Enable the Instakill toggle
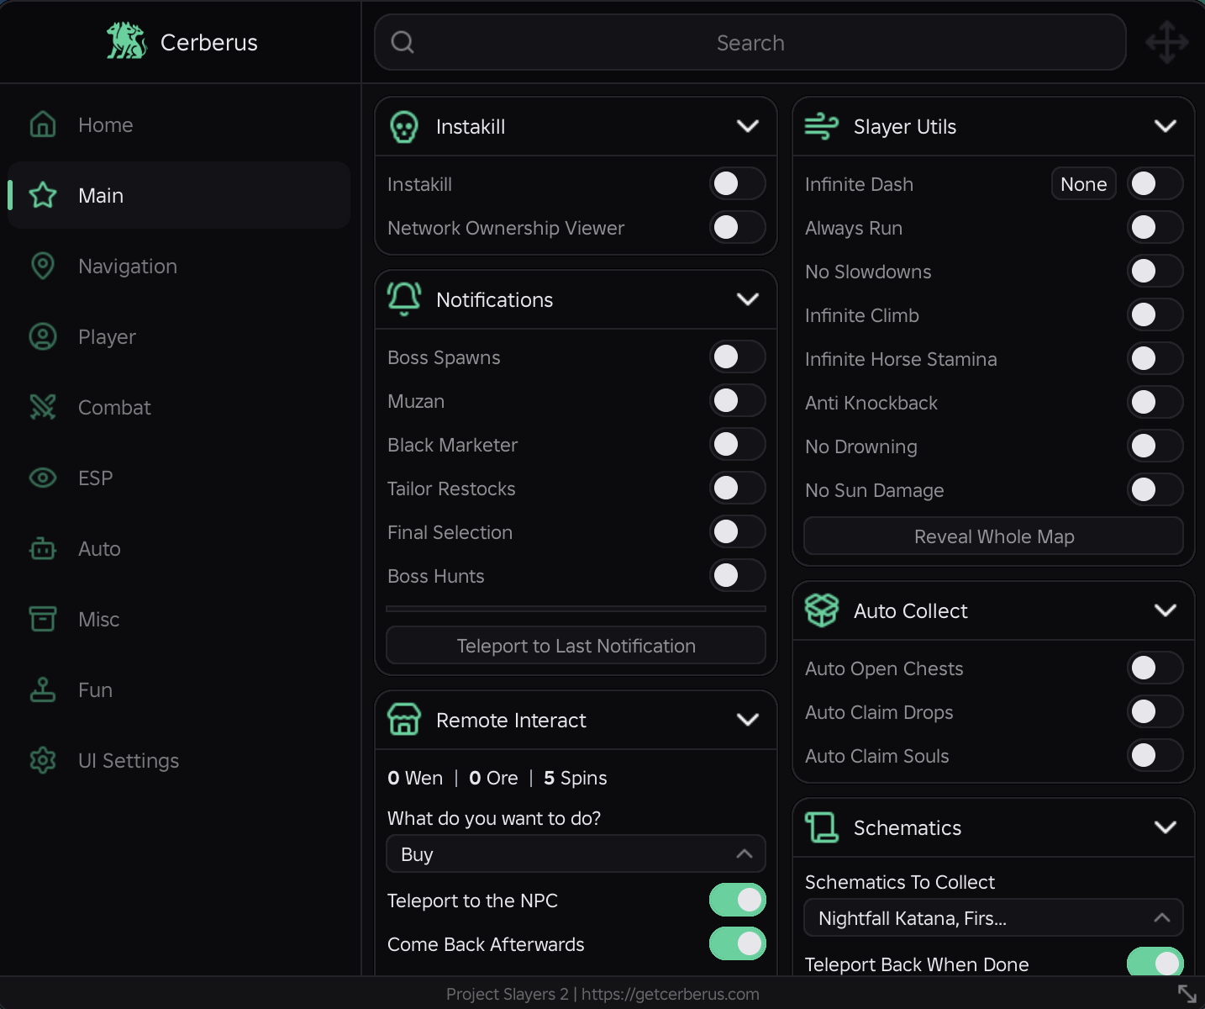The width and height of the screenshot is (1205, 1009). pyautogui.click(x=738, y=183)
